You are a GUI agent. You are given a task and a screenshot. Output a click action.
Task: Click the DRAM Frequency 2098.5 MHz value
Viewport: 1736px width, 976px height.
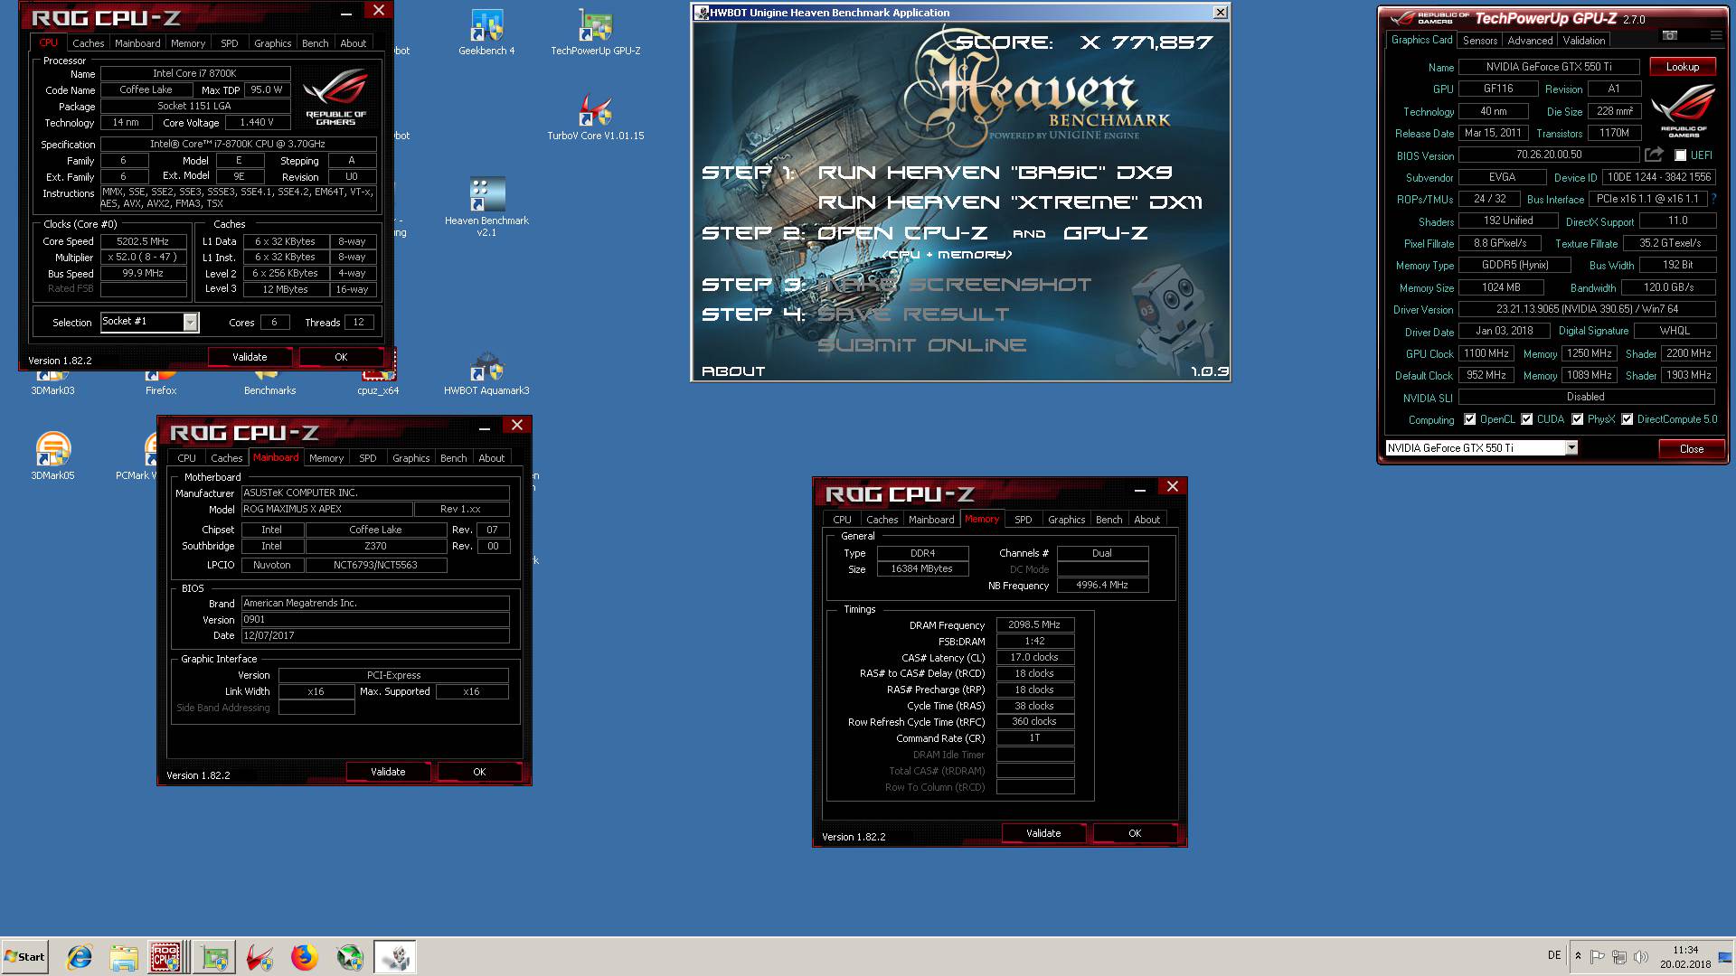point(1034,624)
